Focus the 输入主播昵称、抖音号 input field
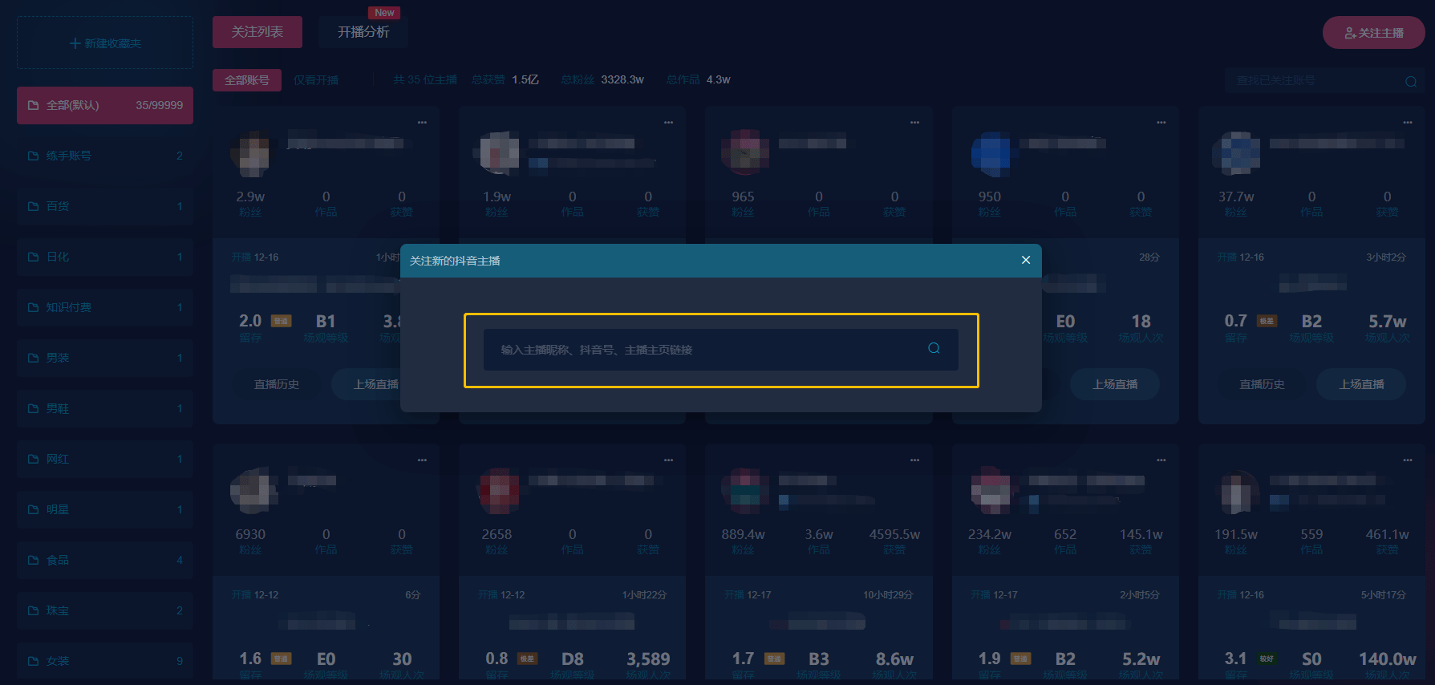Viewport: 1435px width, 685px height. point(720,349)
